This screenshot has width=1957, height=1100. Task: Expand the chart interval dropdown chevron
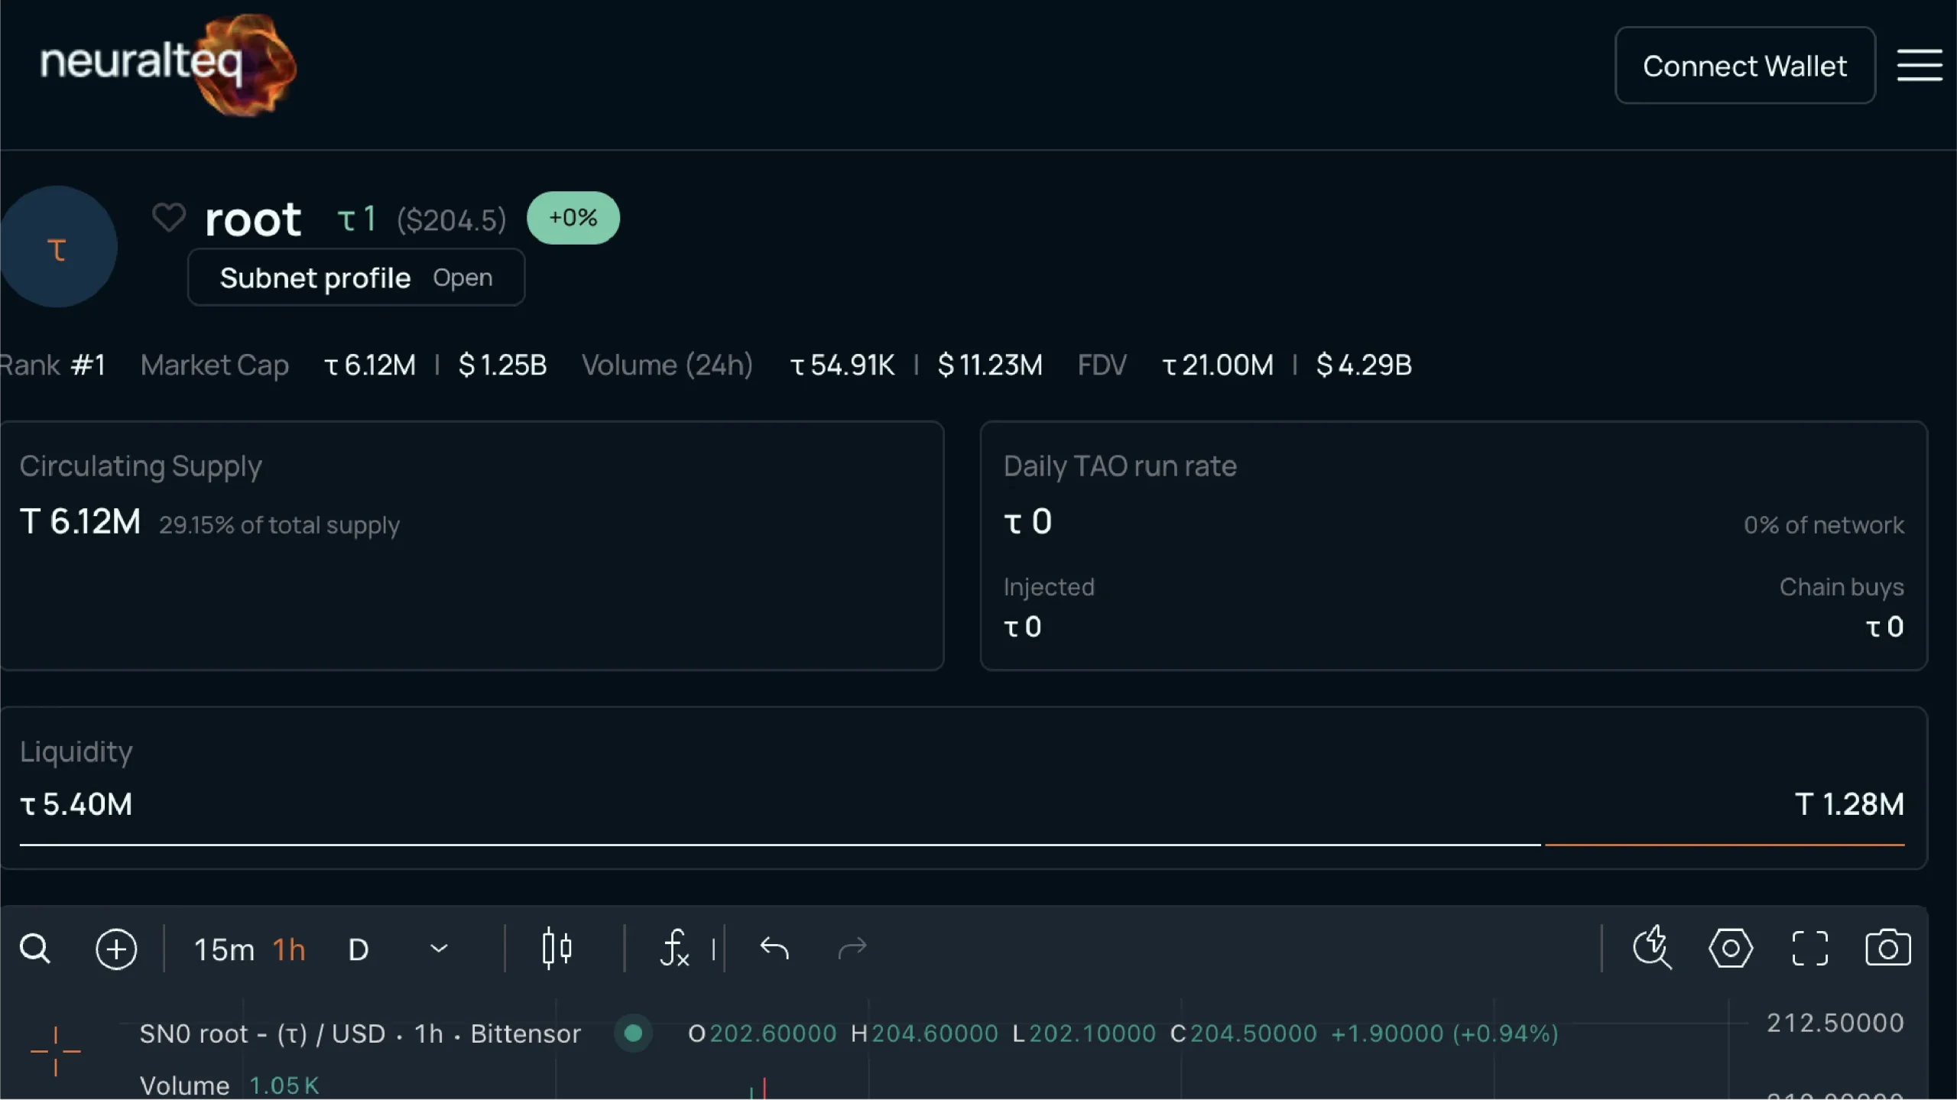click(439, 949)
